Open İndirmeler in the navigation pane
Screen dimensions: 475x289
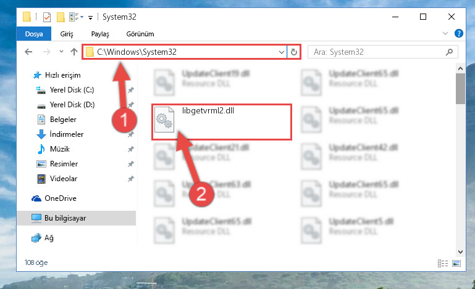(66, 134)
